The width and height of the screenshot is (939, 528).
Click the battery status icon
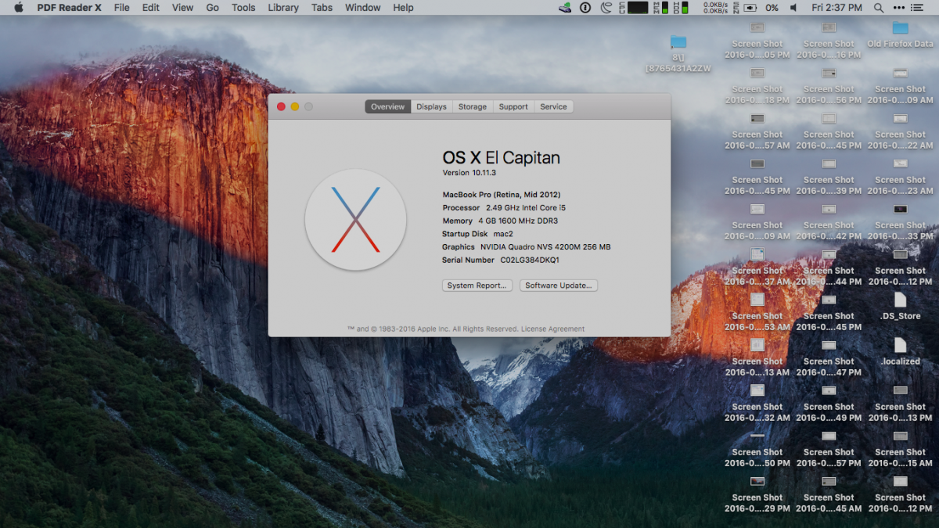click(750, 8)
